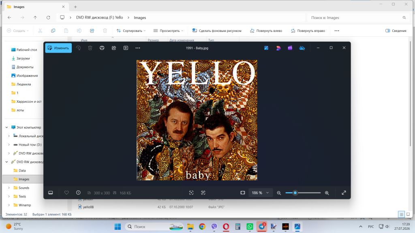Click the Photos zoom slider handle
Viewport: 415px width, 233px height.
click(295, 193)
